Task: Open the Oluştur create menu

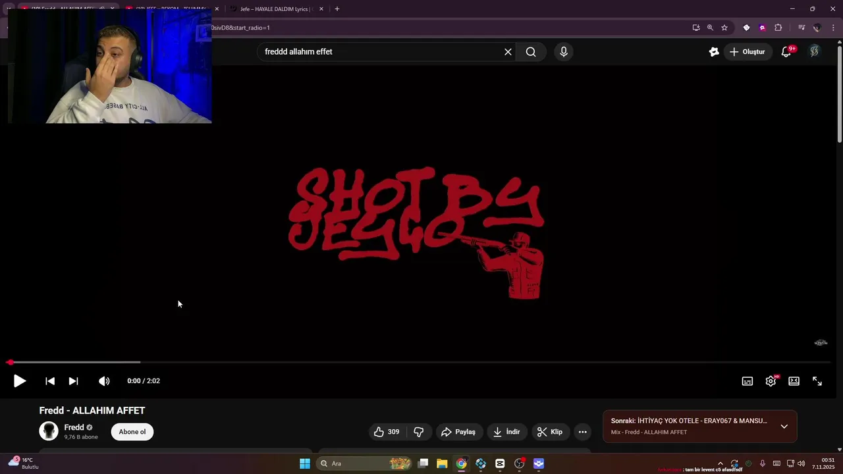Action: point(748,51)
